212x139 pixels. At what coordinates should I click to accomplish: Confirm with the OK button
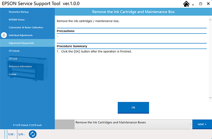tap(133, 108)
